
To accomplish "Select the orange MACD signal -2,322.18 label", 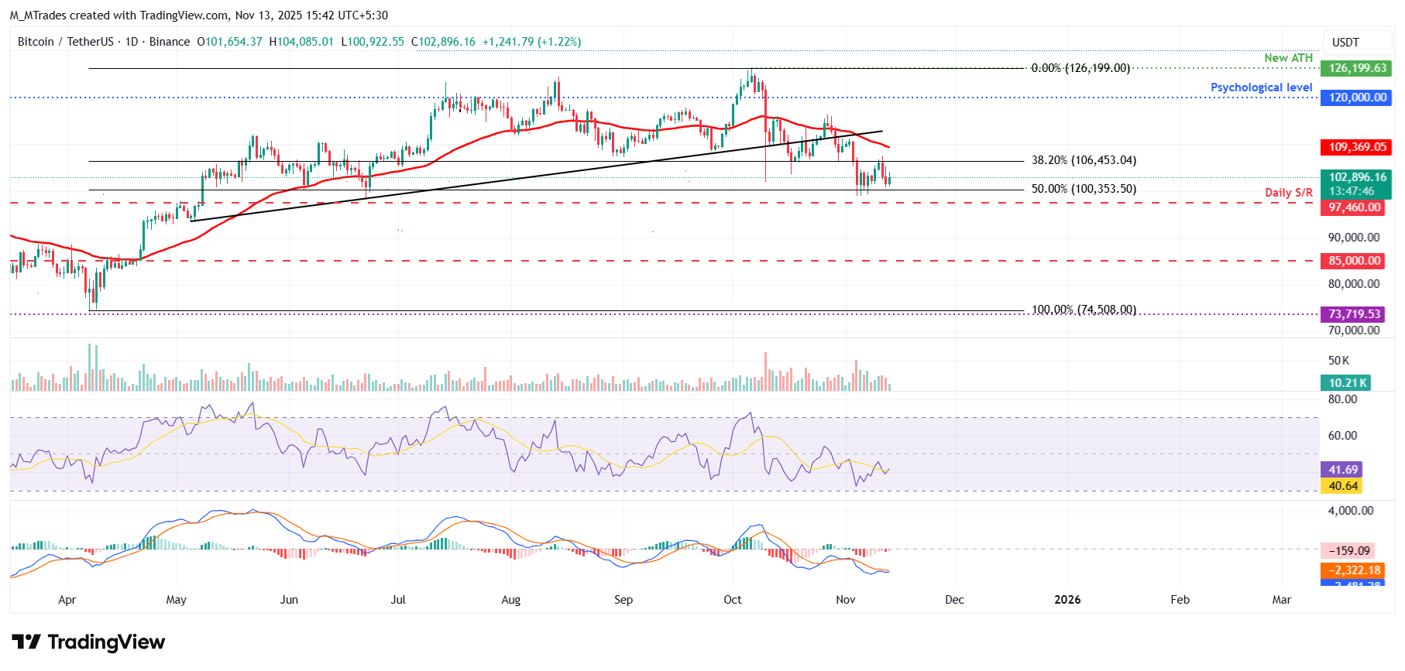I will tap(1355, 570).
